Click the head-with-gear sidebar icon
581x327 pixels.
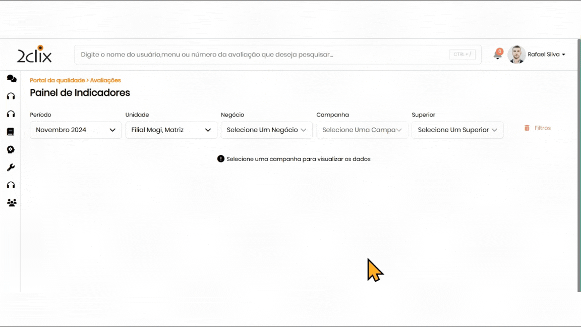click(11, 150)
